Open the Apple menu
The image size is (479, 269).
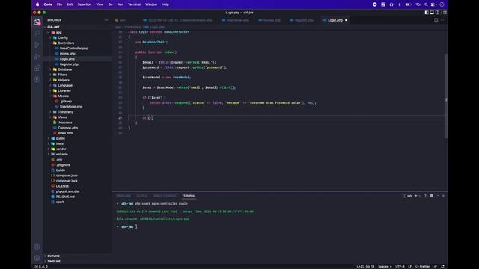point(37,4)
